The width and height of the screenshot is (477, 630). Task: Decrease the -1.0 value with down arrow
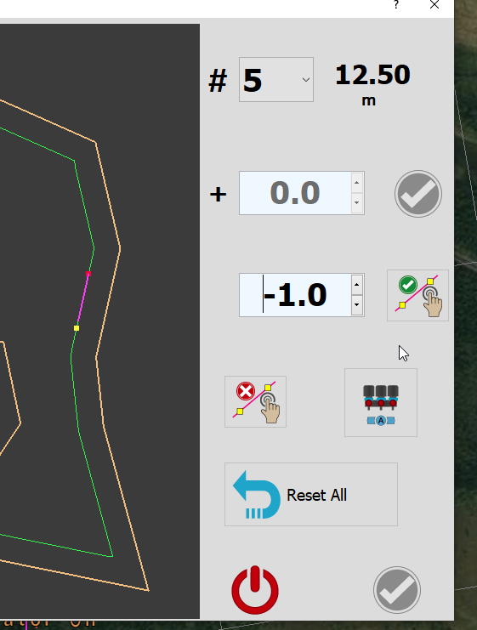[x=356, y=305]
